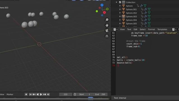This screenshot has height=101, width=179.
Task: Click mesh data icon on Sphere.005 row
Action: pyautogui.click(x=149, y=23)
